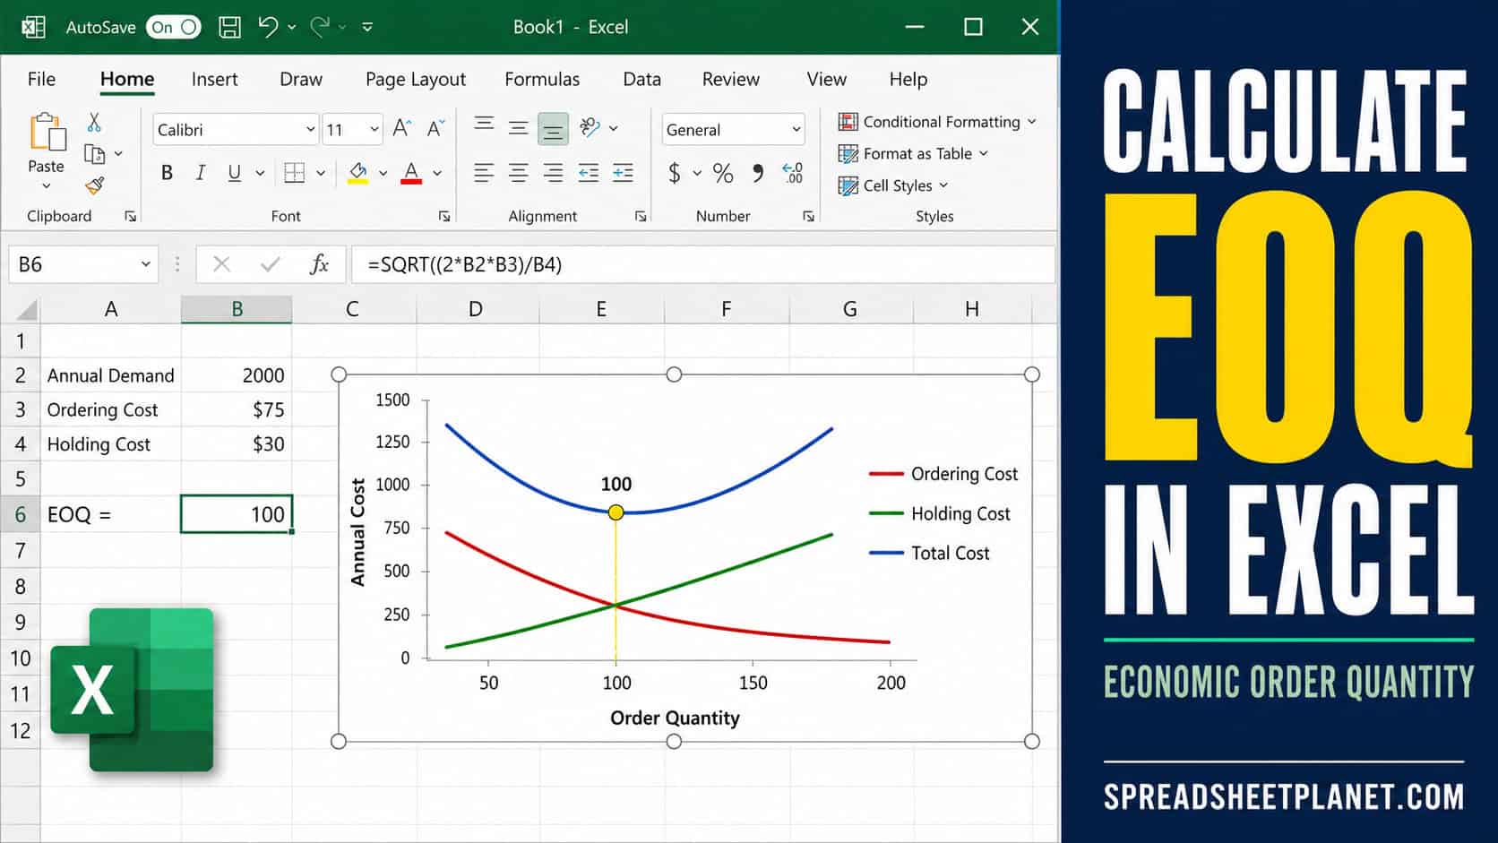Click the Undo arrow icon
Screen dimensions: 1498x843
(x=268, y=27)
